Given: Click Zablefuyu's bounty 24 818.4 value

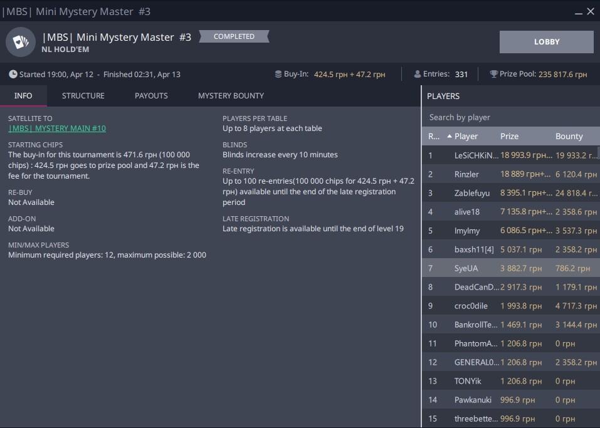Looking at the screenshot, I should [x=576, y=193].
